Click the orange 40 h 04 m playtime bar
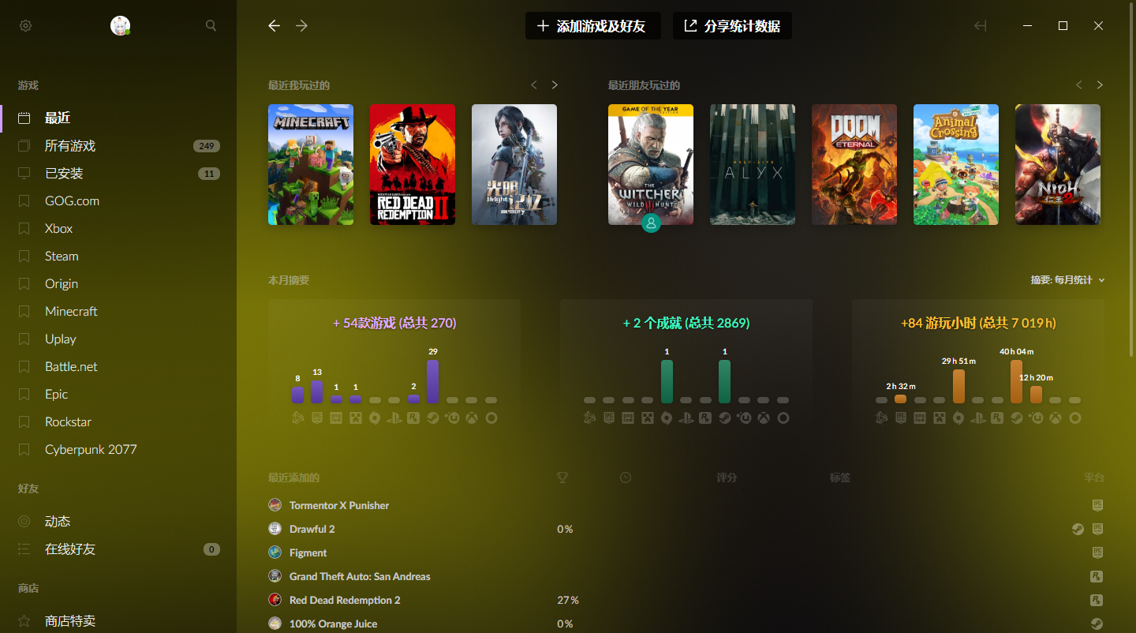Image resolution: width=1136 pixels, height=633 pixels. tap(1017, 382)
